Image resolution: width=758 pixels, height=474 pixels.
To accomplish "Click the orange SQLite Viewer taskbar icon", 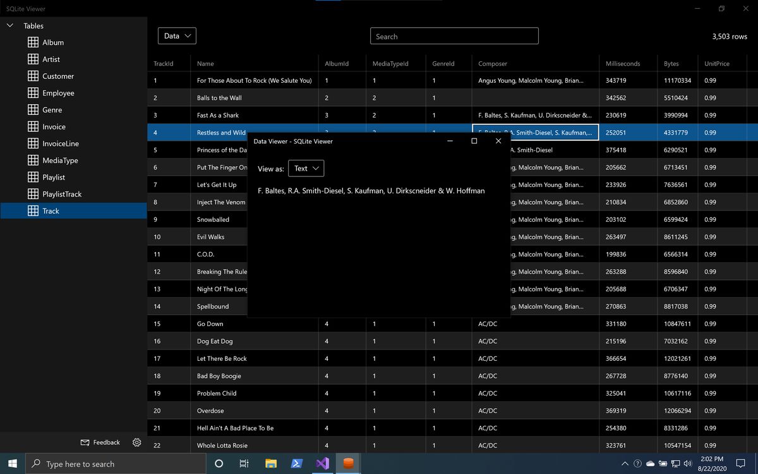I will pyautogui.click(x=348, y=463).
